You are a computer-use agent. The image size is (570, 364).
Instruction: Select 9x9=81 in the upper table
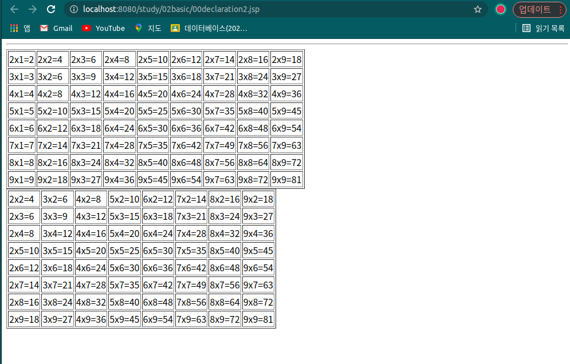coord(286,180)
